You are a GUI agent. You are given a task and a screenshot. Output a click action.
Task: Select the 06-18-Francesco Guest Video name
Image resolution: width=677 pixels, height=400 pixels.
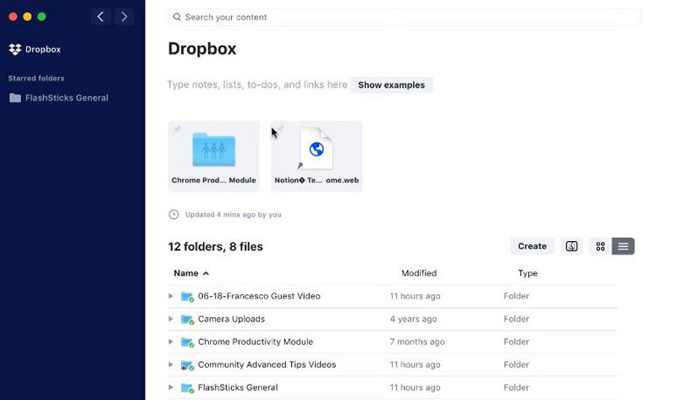pyautogui.click(x=259, y=296)
